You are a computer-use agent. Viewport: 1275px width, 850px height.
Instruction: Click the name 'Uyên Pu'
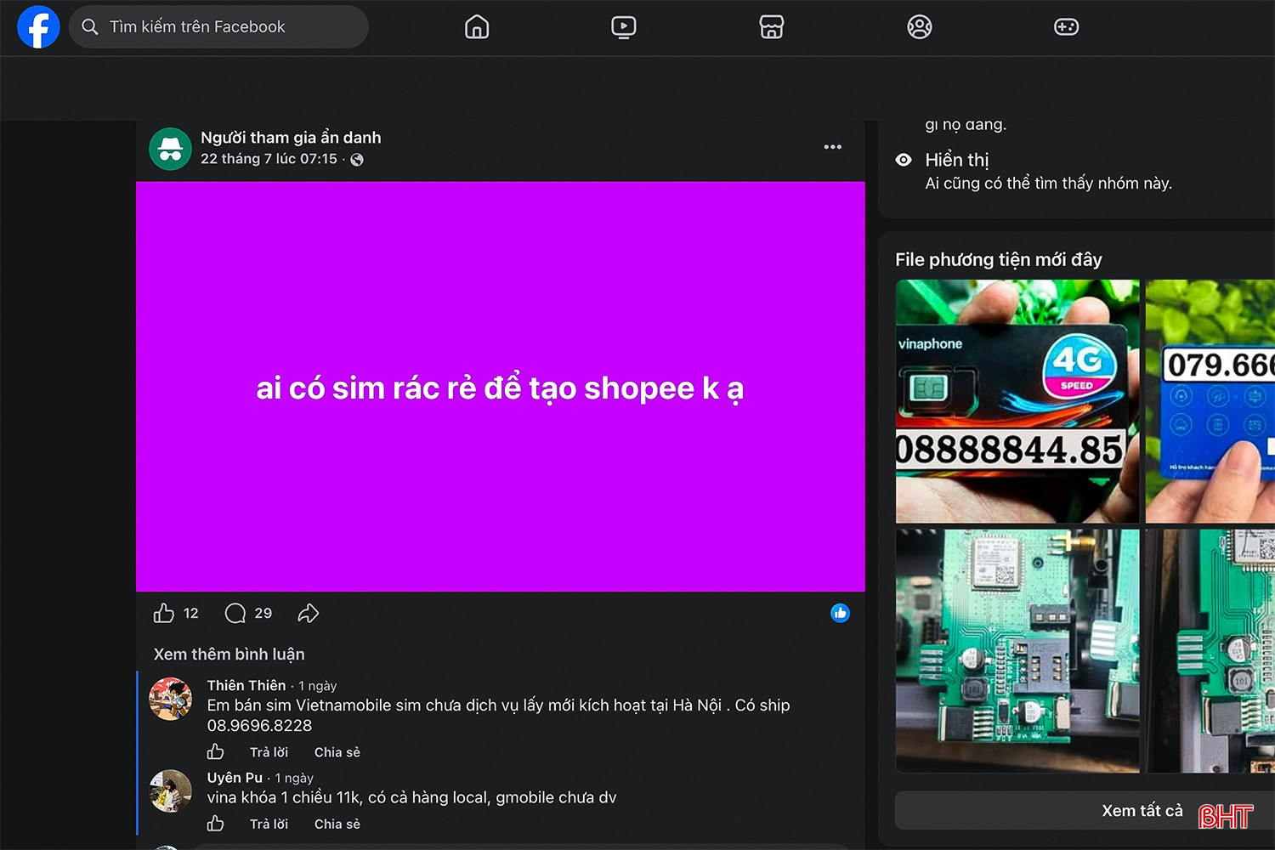[235, 778]
